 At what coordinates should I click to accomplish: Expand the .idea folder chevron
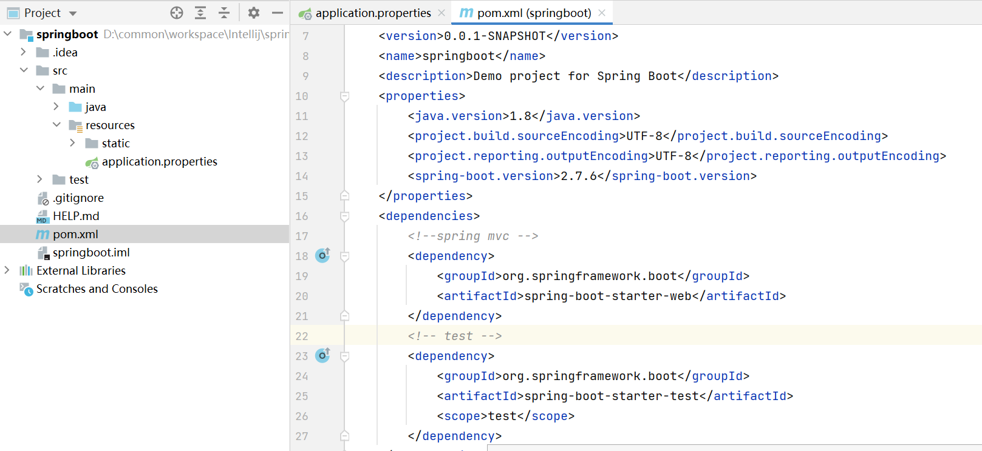coord(24,52)
